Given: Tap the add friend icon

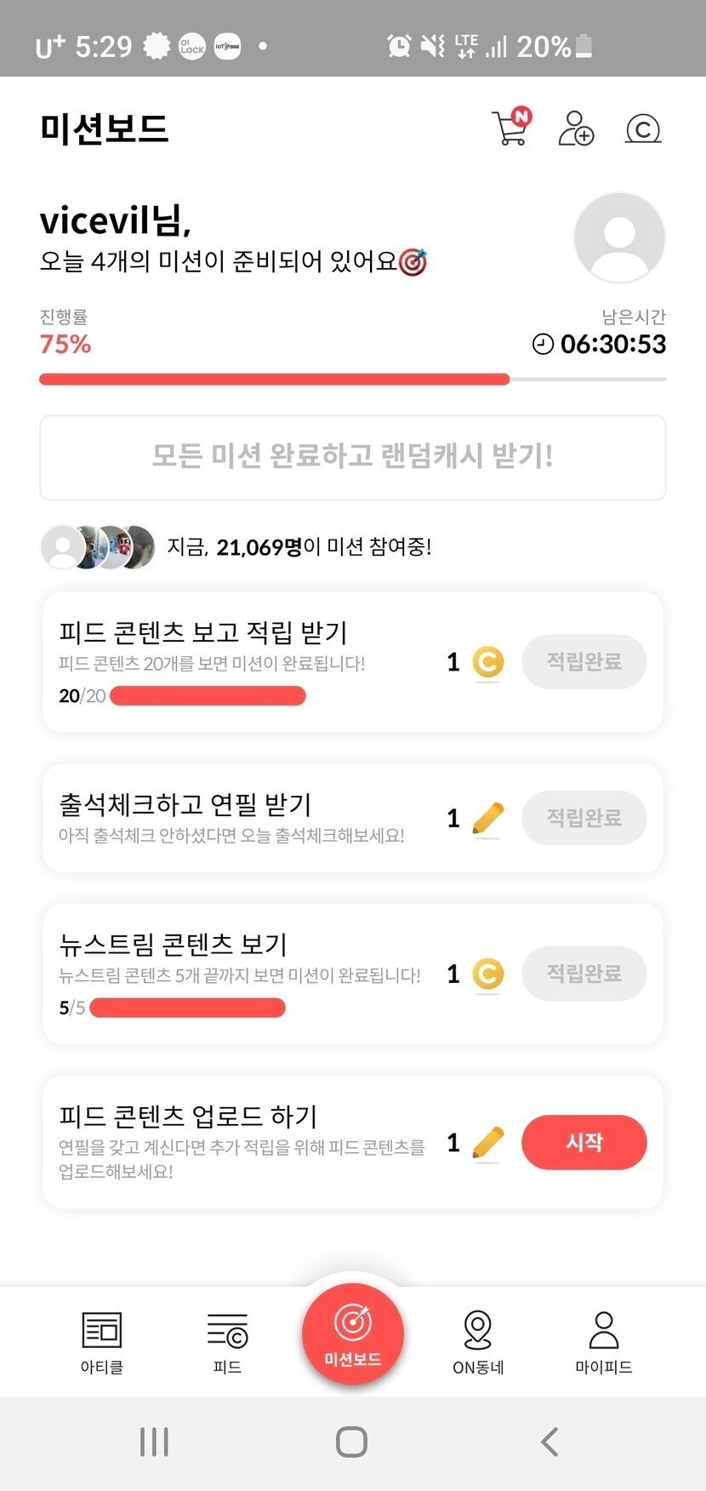Looking at the screenshot, I should click(x=576, y=129).
